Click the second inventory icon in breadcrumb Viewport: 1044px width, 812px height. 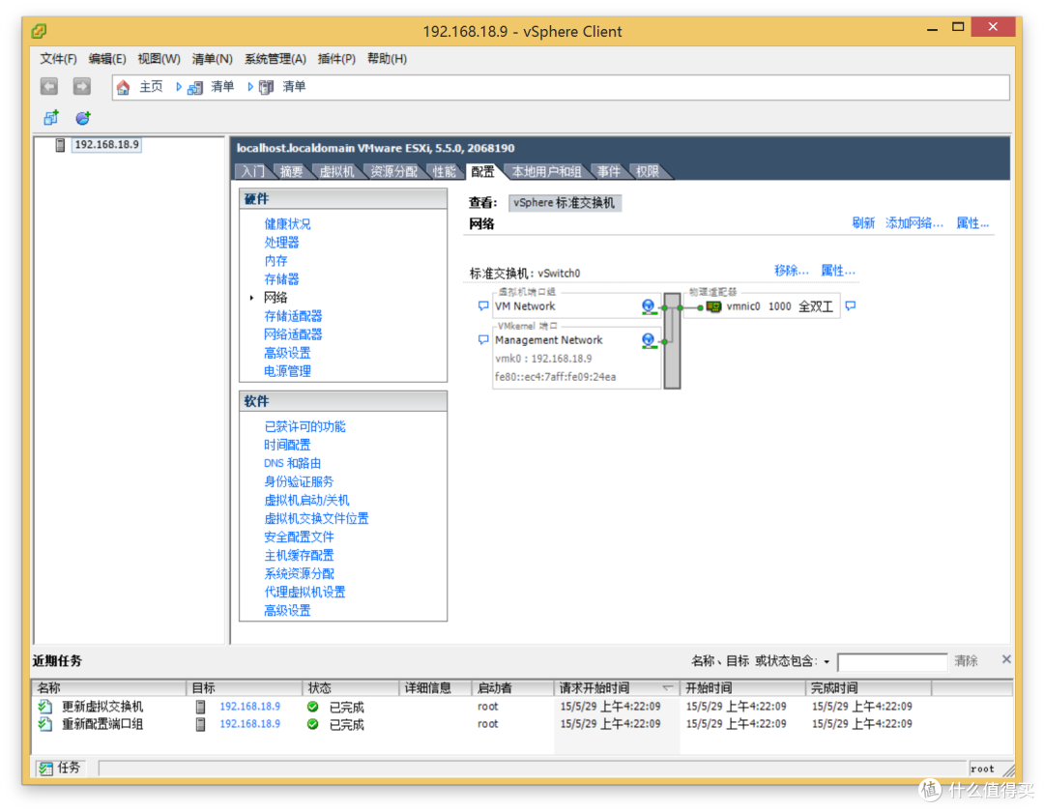coord(267,87)
